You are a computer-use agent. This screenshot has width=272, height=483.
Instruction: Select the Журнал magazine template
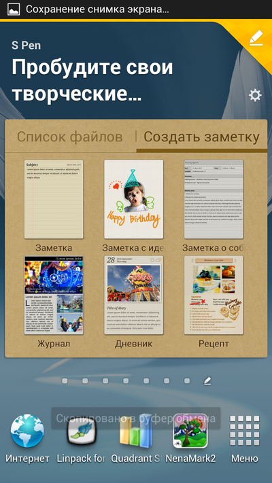(x=54, y=295)
